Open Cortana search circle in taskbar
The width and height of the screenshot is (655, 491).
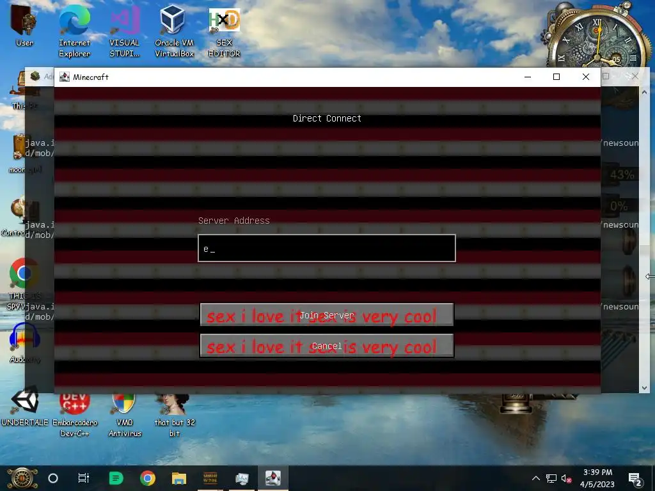pos(53,478)
